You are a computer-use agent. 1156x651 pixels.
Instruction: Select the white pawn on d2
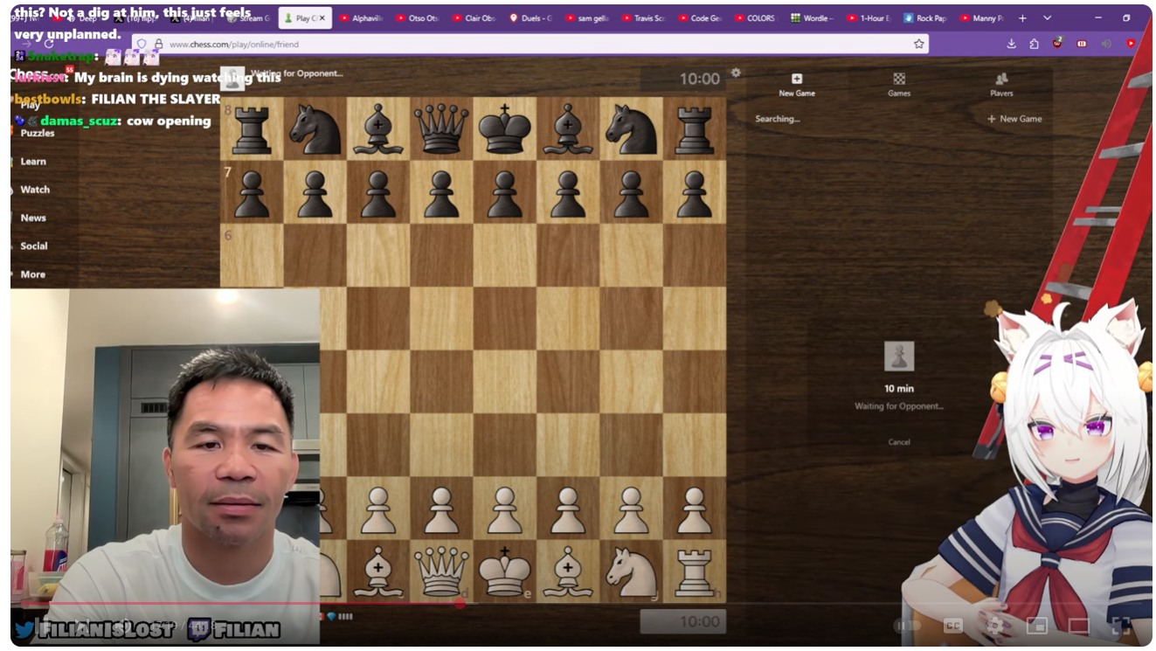tap(441, 509)
